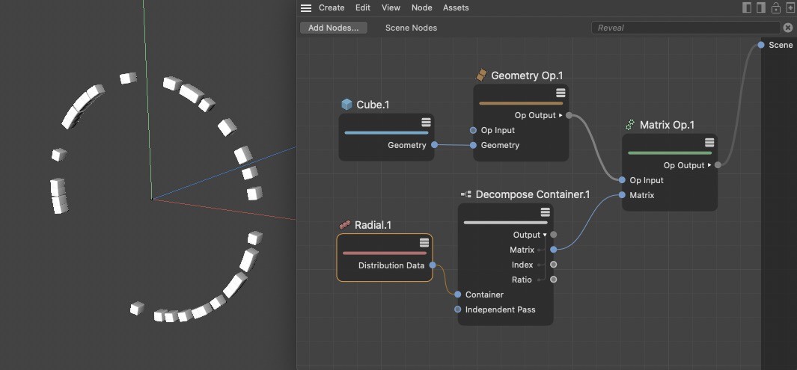Open the Create menu
This screenshot has width=797, height=370.
point(332,7)
